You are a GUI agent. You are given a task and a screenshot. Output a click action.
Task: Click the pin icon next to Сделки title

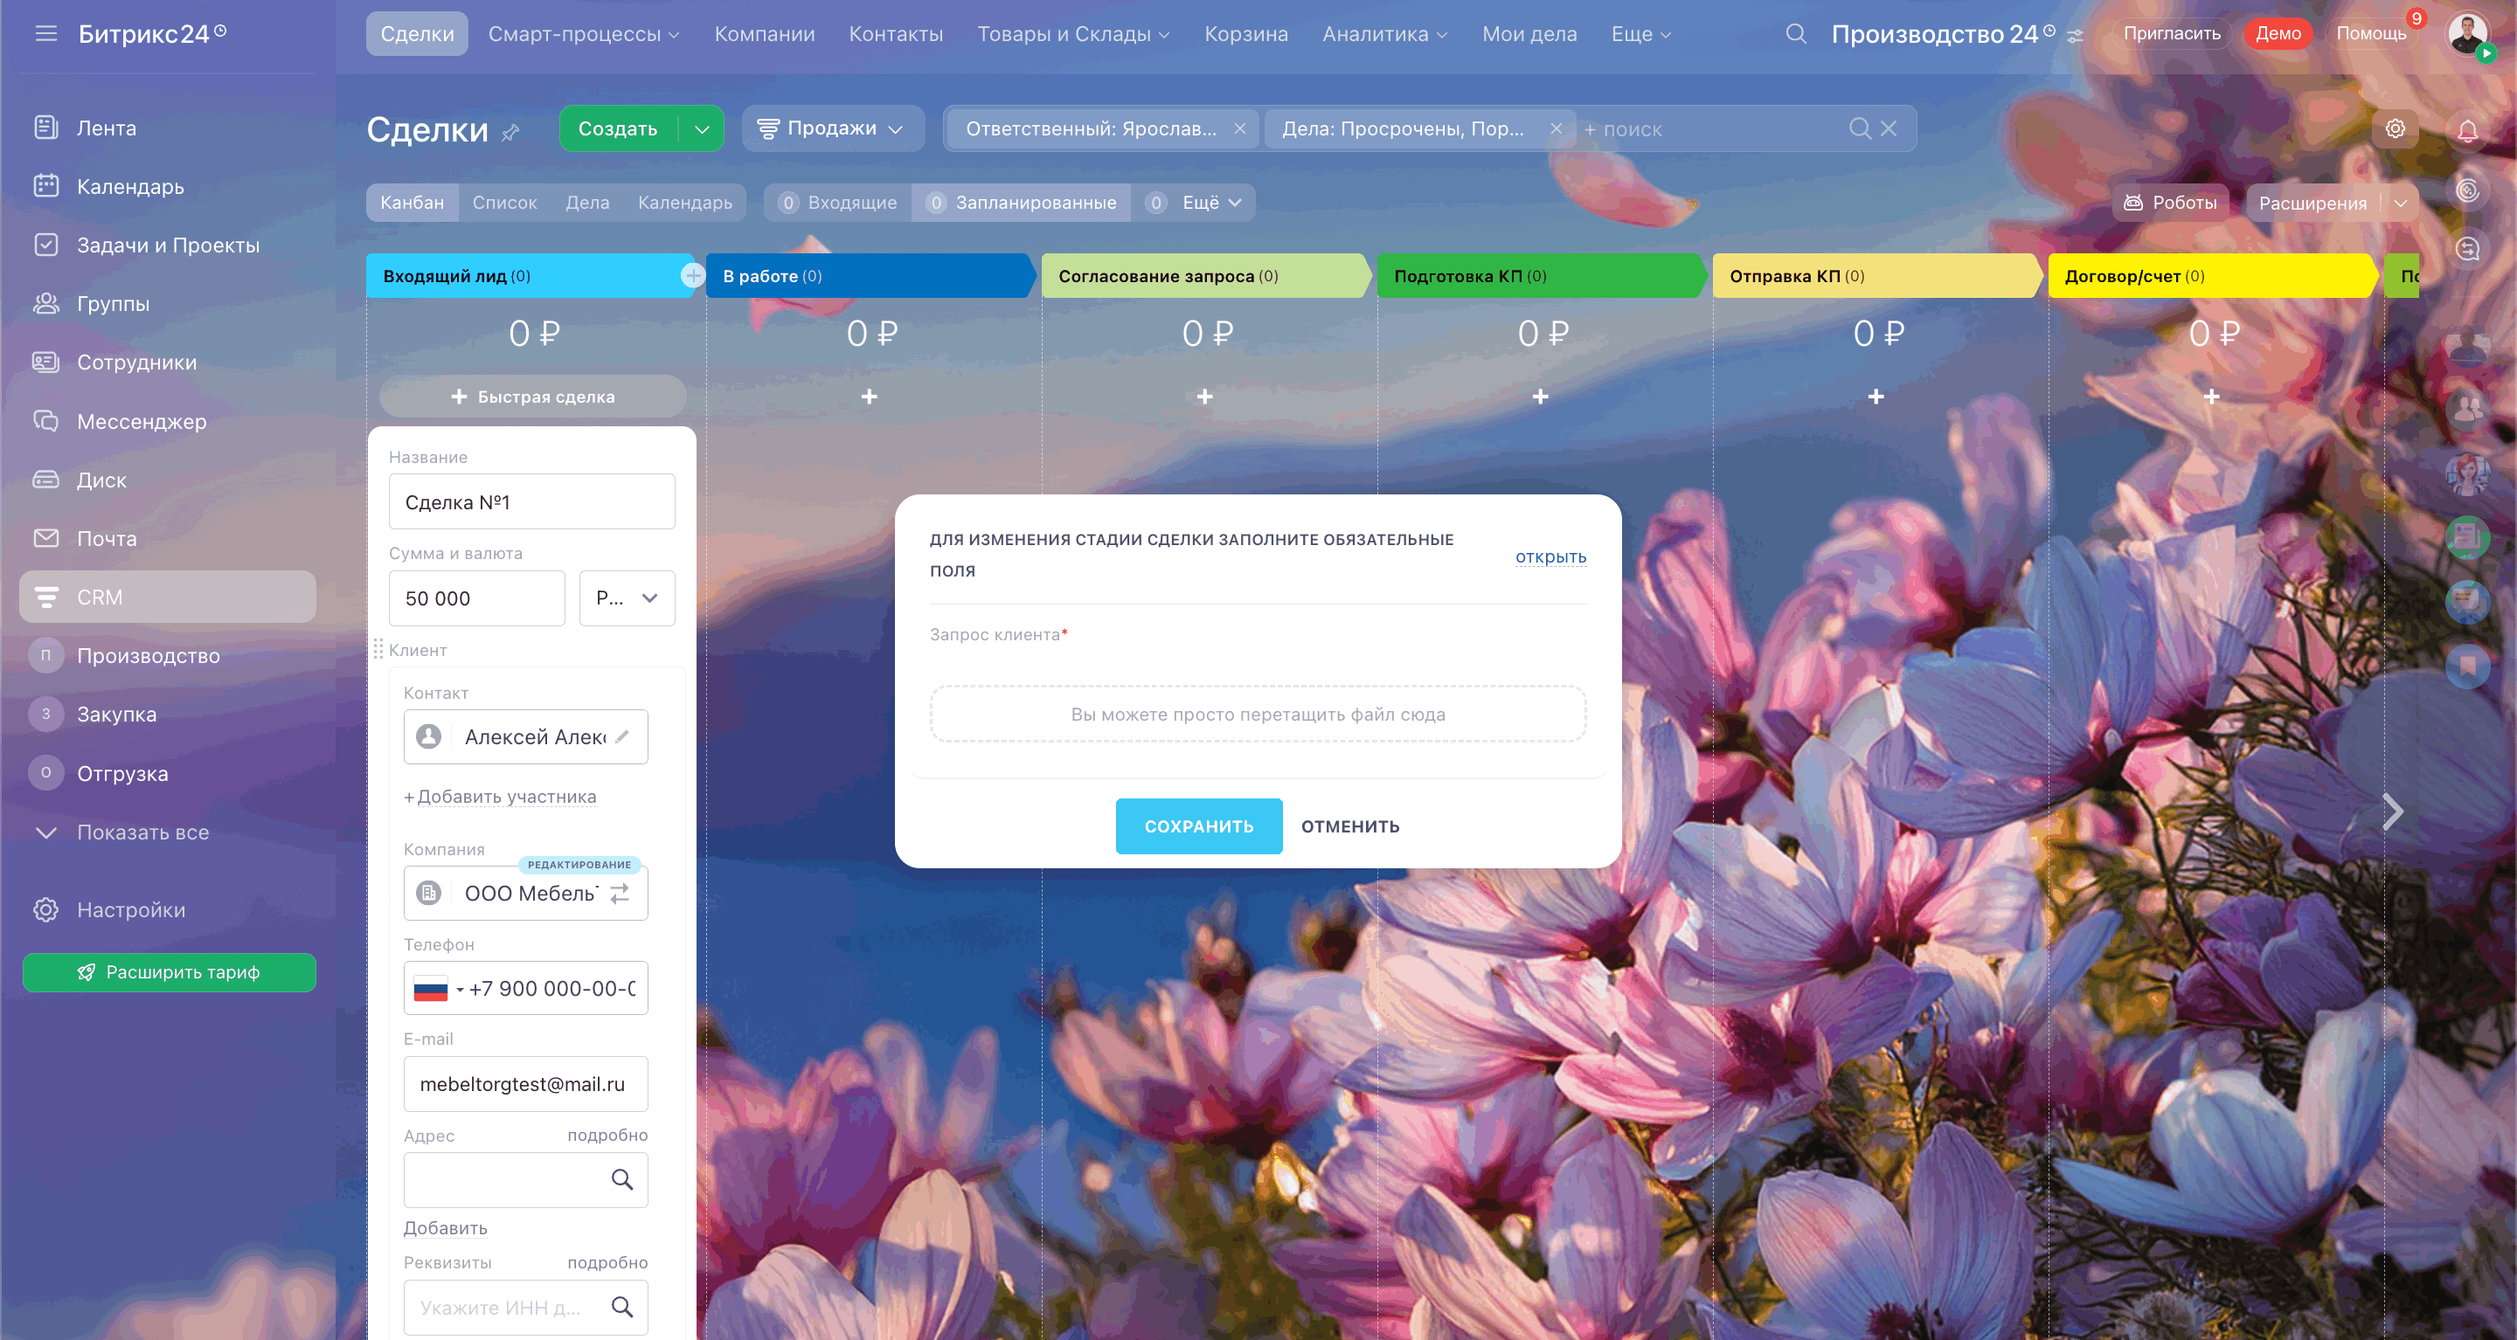pyautogui.click(x=510, y=133)
